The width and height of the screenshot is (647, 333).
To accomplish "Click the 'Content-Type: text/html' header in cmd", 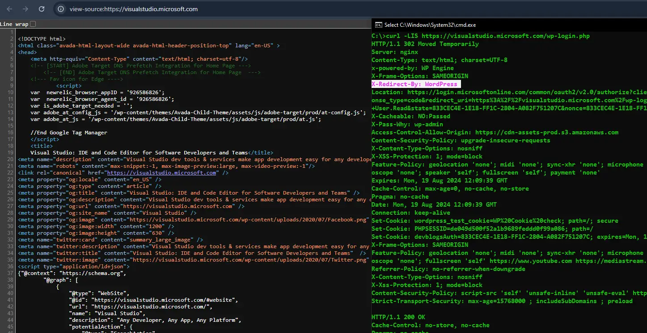I will 440,60.
